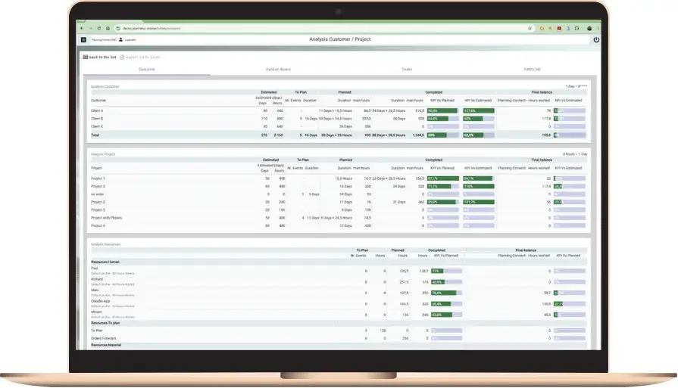Click the Analysis Customer section title

click(105, 87)
